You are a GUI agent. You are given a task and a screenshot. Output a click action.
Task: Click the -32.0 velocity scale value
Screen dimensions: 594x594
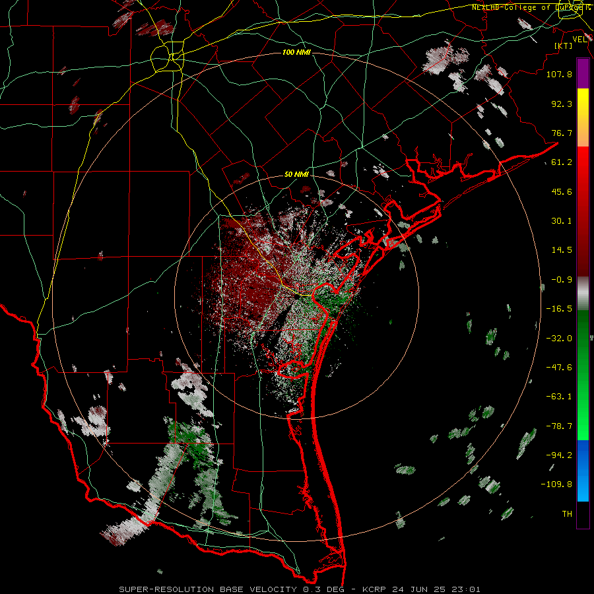(559, 339)
